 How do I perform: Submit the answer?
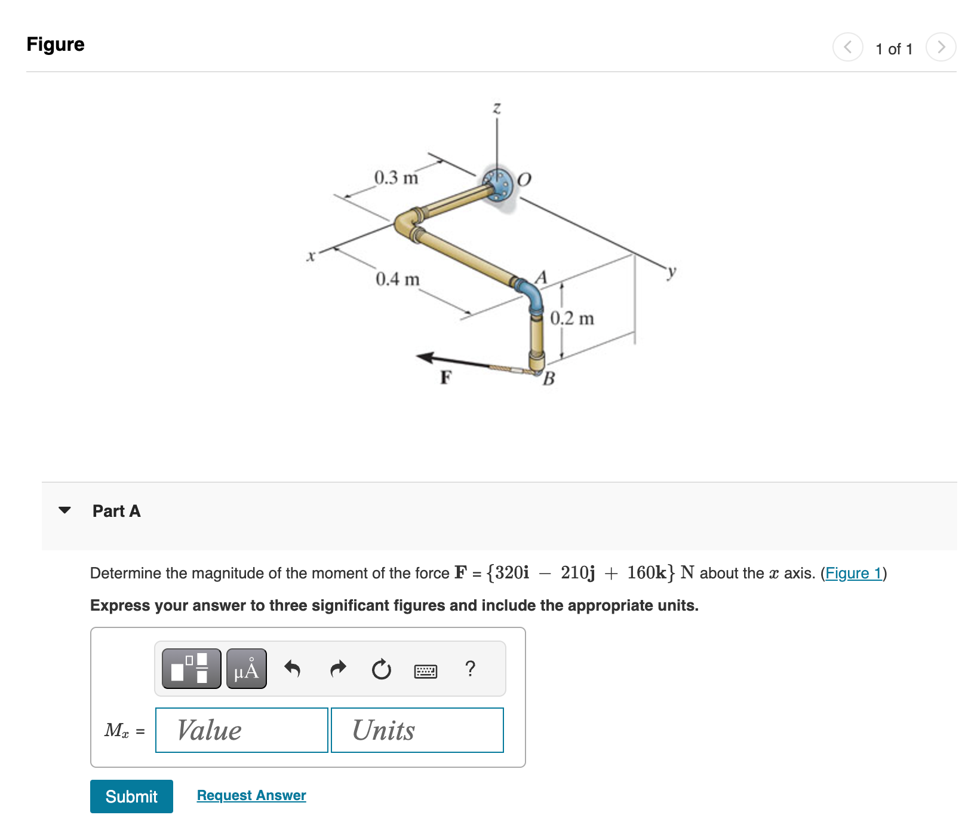(x=131, y=797)
